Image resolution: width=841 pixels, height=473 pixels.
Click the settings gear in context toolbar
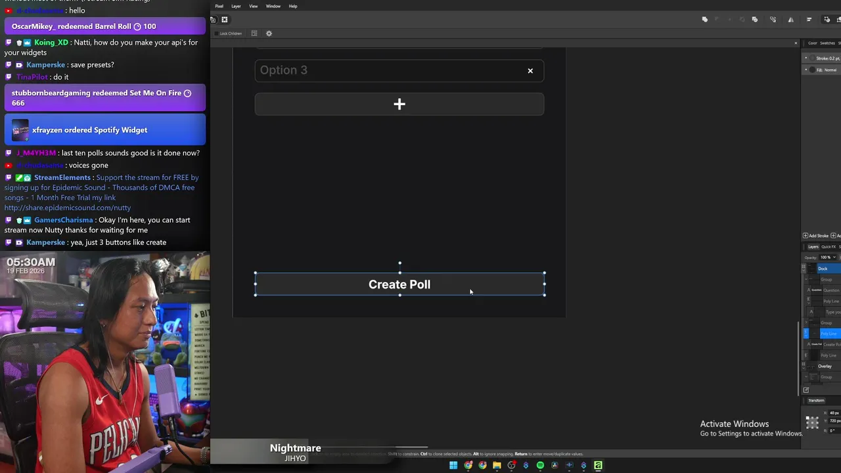click(x=269, y=34)
